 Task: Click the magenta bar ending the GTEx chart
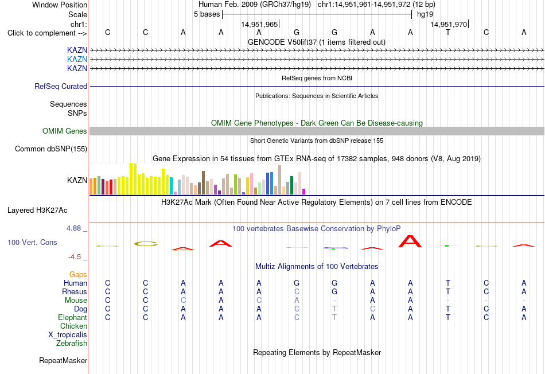pyautogui.click(x=304, y=192)
